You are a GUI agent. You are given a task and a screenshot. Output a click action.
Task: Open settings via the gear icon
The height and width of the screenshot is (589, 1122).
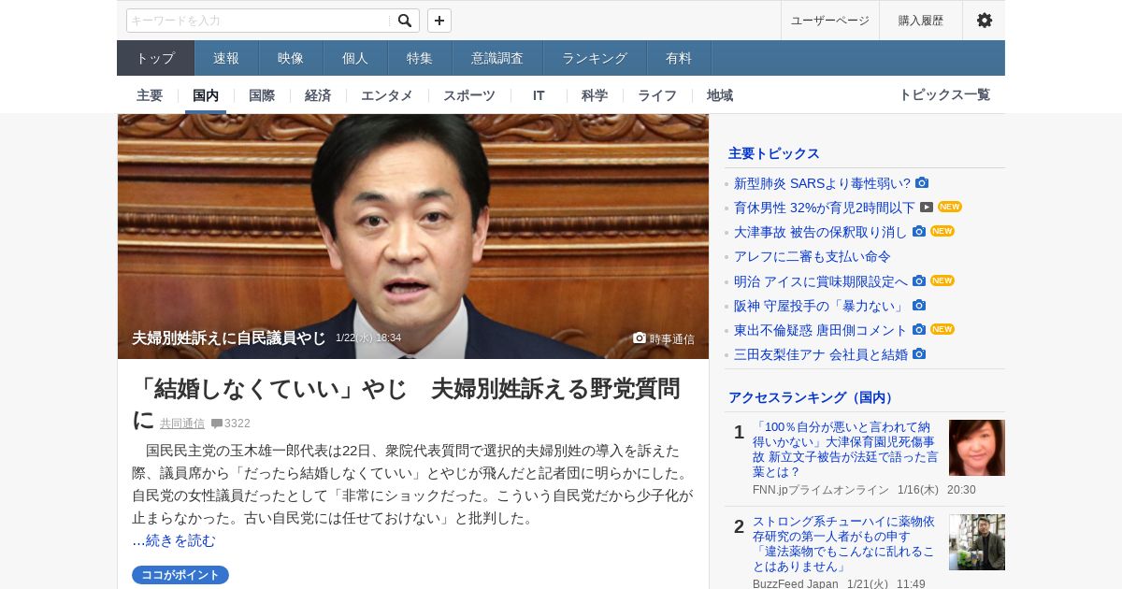tap(984, 21)
